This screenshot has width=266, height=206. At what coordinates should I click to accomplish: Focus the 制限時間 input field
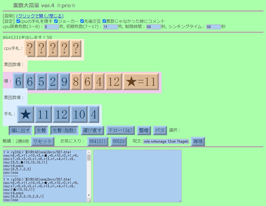[x=153, y=27]
